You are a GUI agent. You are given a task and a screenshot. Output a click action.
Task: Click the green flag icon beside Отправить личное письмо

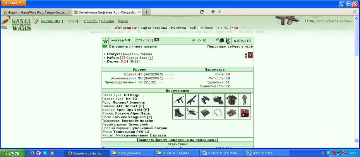click(105, 46)
